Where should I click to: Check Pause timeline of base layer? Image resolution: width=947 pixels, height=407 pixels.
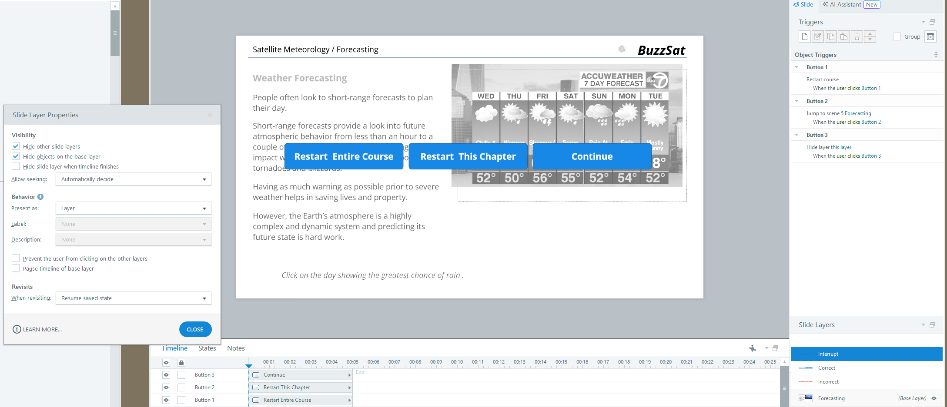coord(16,268)
